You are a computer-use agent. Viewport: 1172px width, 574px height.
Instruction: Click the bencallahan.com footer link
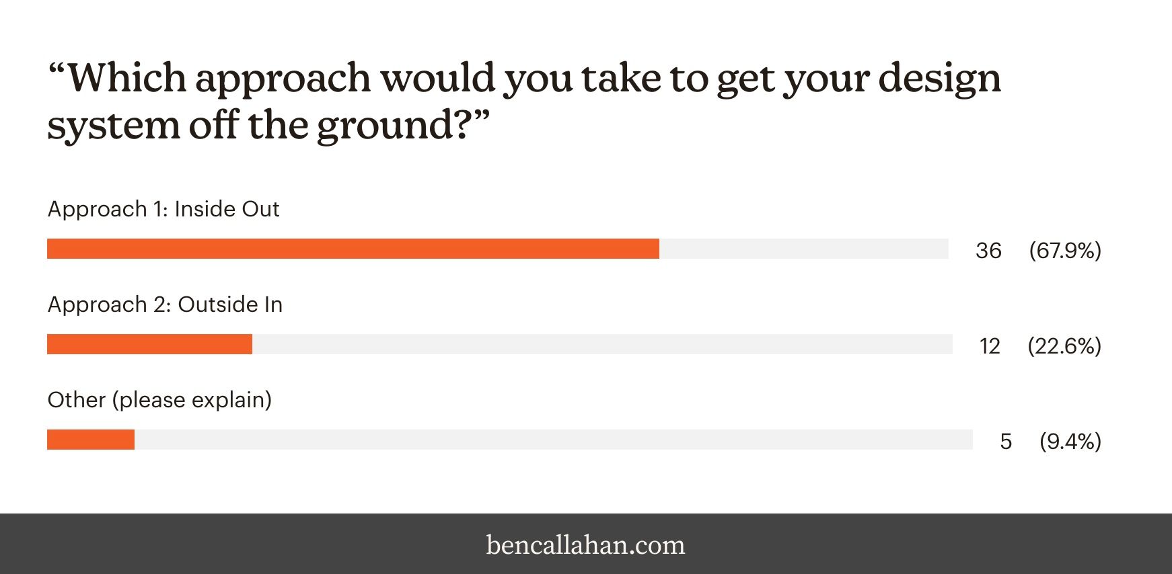pos(585,544)
